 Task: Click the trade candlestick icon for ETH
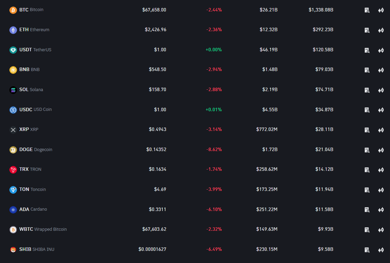(381, 30)
